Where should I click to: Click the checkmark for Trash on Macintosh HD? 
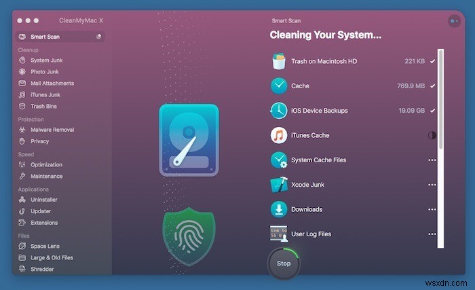(433, 61)
